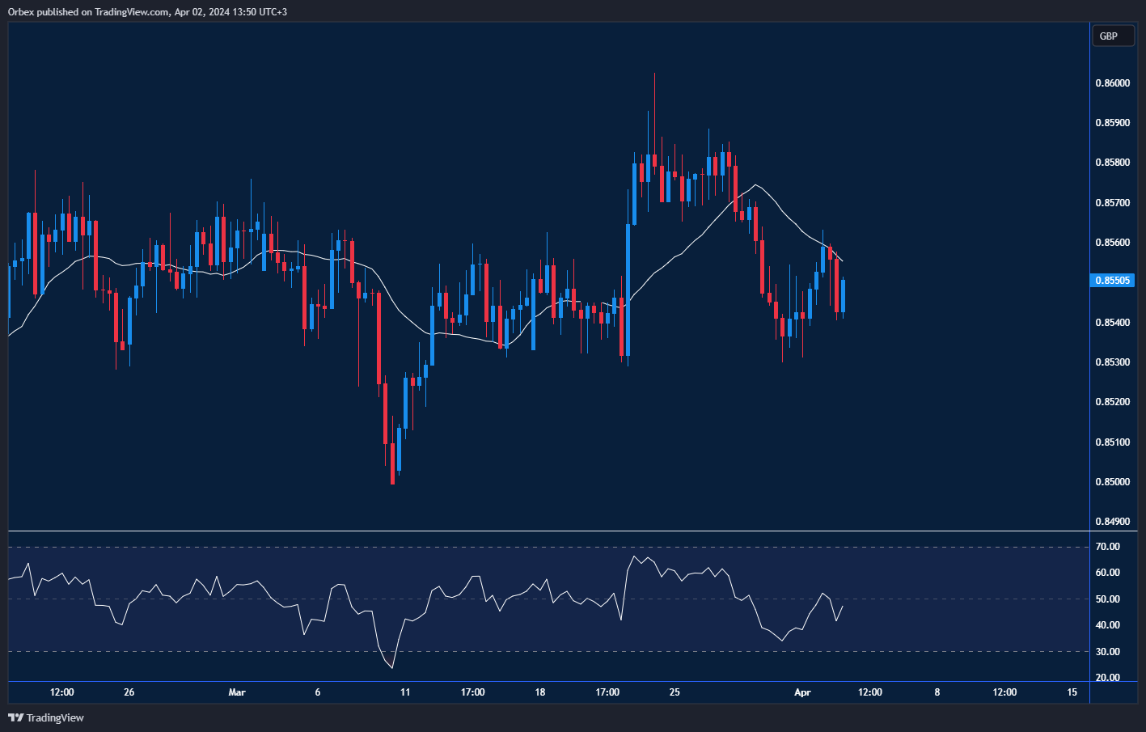This screenshot has height=732, width=1146.
Task: Click the RSI 20.00 scale label
Action: click(1107, 678)
